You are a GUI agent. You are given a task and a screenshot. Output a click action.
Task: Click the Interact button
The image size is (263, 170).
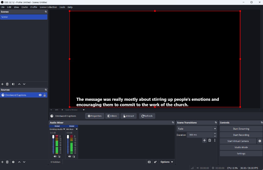pyautogui.click(x=128, y=116)
